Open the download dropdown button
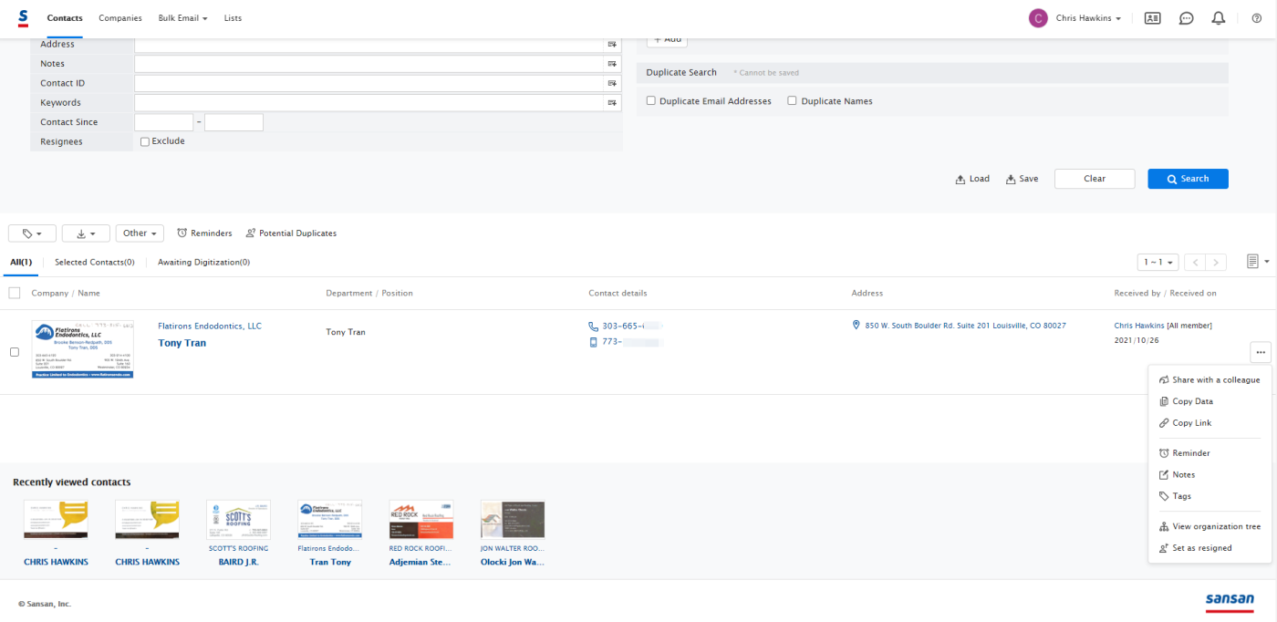1277x622 pixels. click(86, 233)
